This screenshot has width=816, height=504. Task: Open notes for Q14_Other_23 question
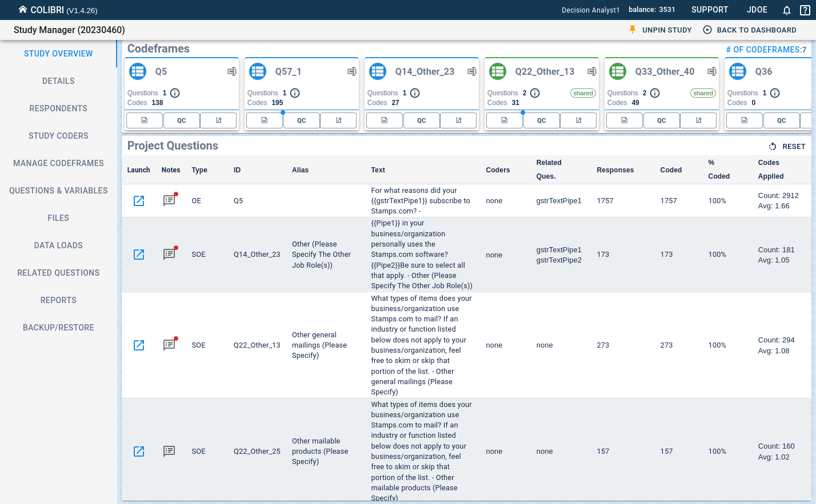pyautogui.click(x=169, y=255)
